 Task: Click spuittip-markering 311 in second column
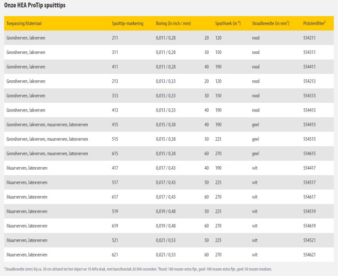(x=115, y=52)
